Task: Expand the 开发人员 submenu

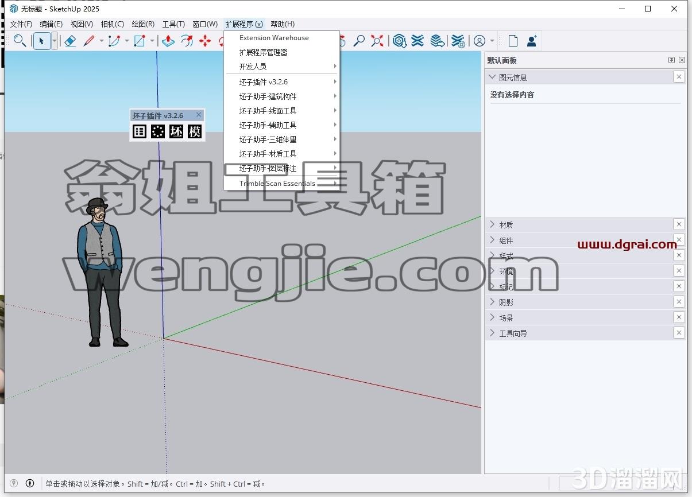Action: (282, 67)
